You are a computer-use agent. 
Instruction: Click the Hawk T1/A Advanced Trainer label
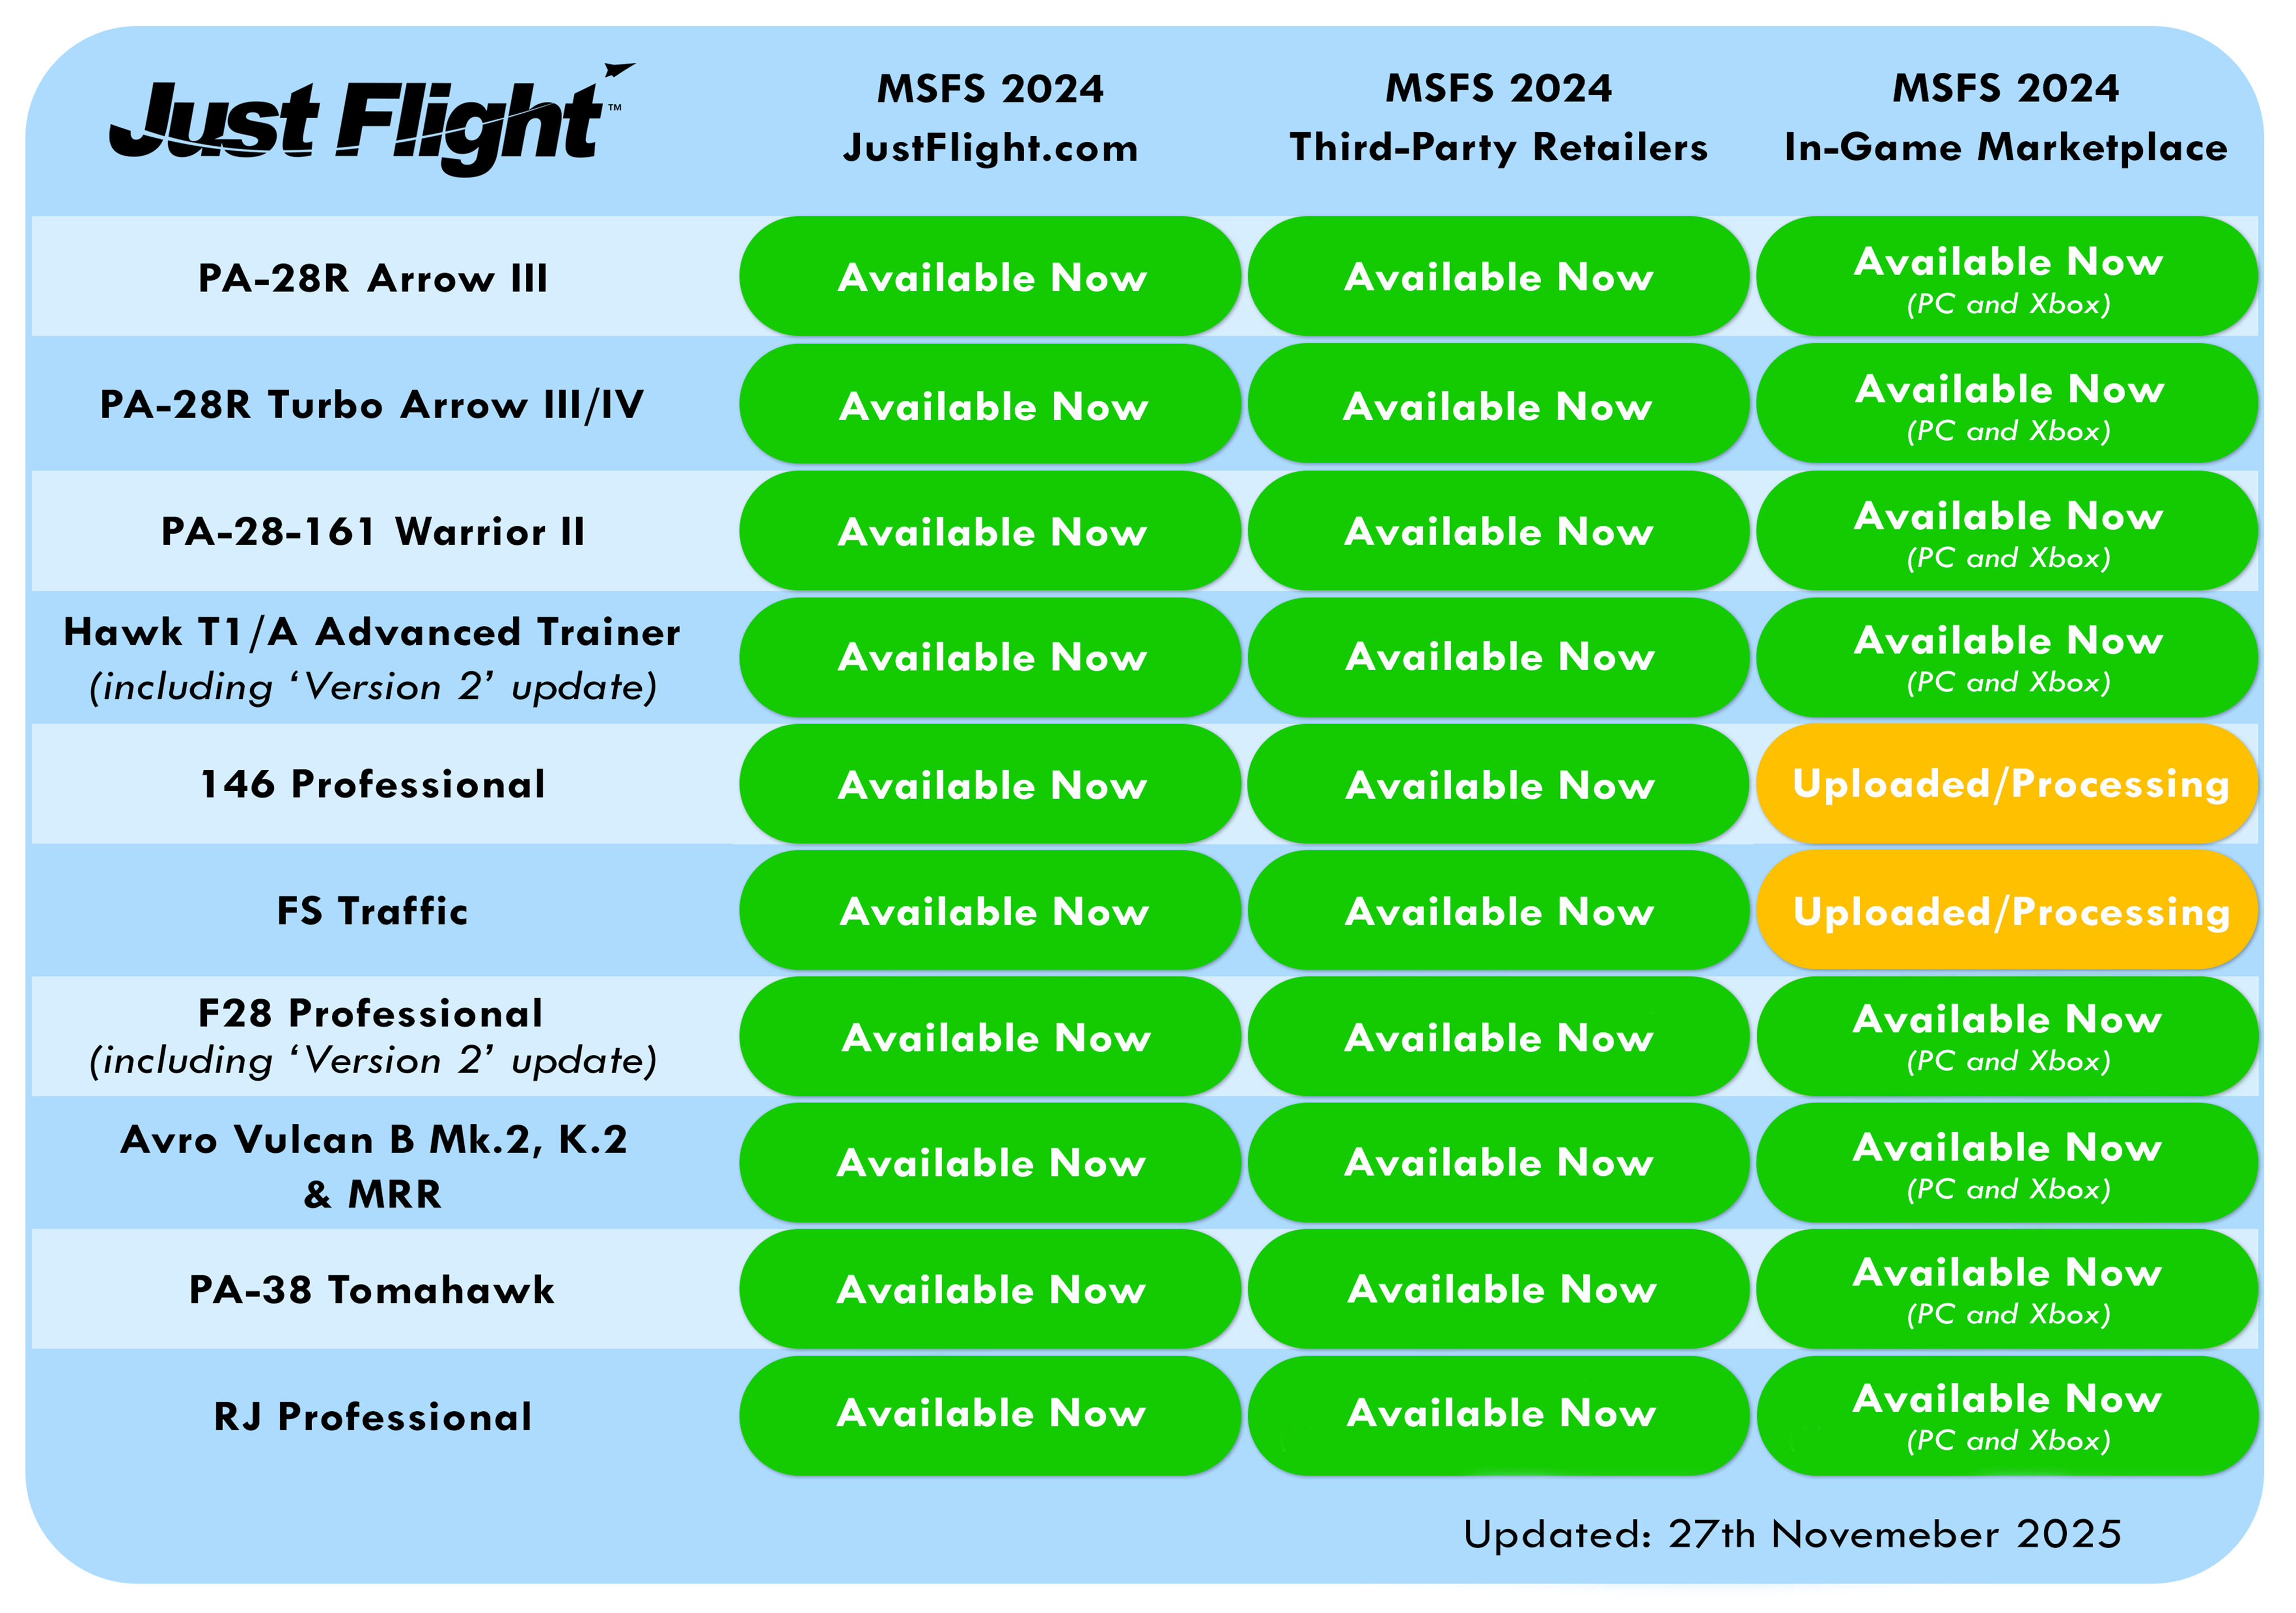coord(372,633)
